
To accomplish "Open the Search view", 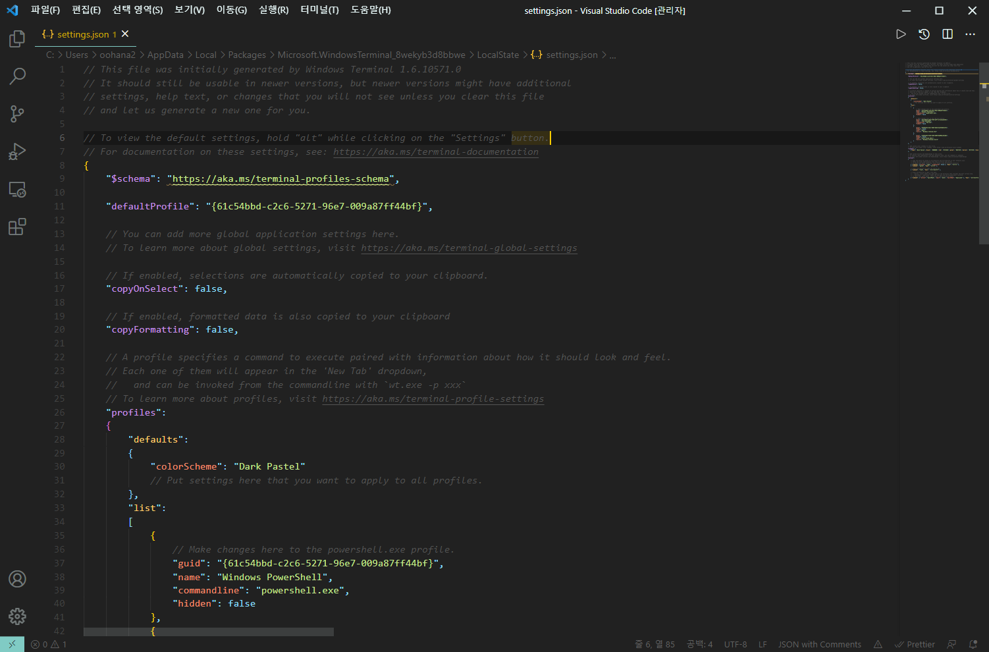I will pyautogui.click(x=17, y=76).
